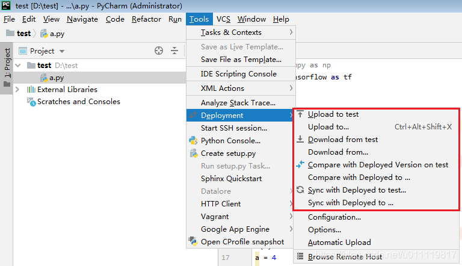Open the Refactor menu
462x266 pixels.
click(146, 19)
